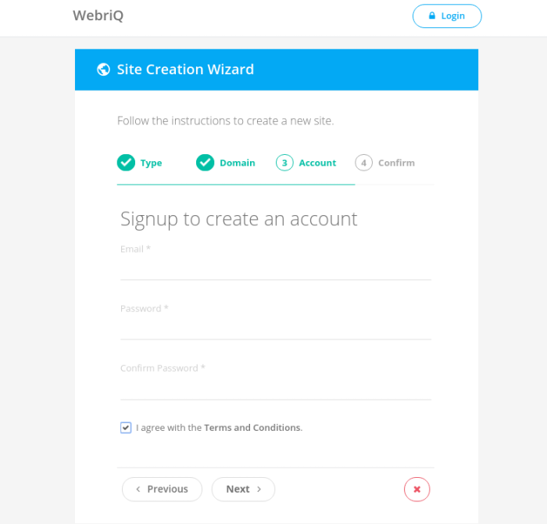
Task: Click the left chevron on Previous button
Action: [138, 490]
